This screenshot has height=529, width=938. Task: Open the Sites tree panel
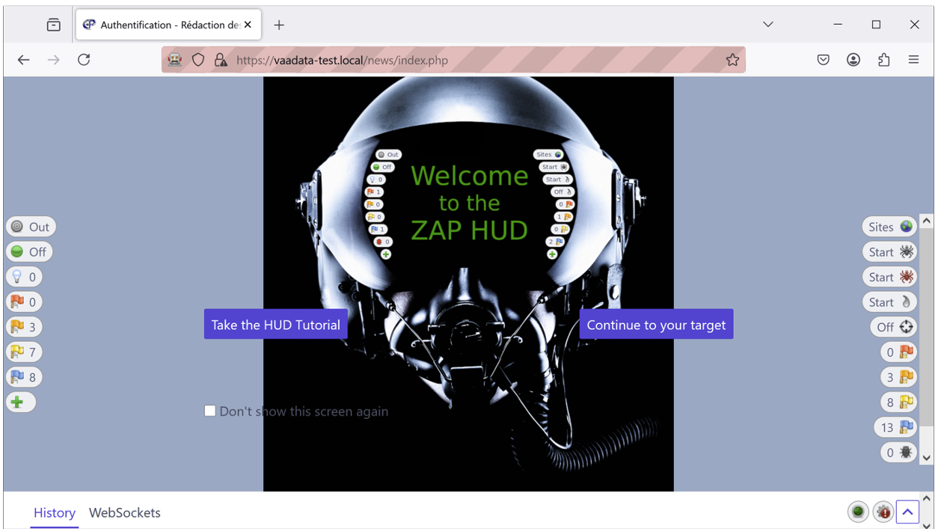click(x=889, y=226)
